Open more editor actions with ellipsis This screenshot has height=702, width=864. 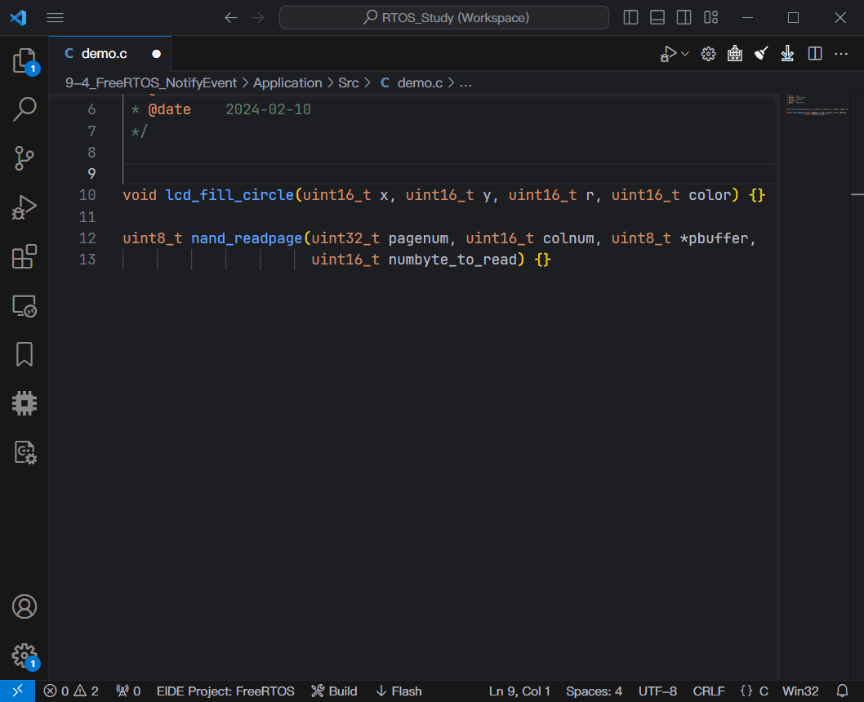[841, 53]
